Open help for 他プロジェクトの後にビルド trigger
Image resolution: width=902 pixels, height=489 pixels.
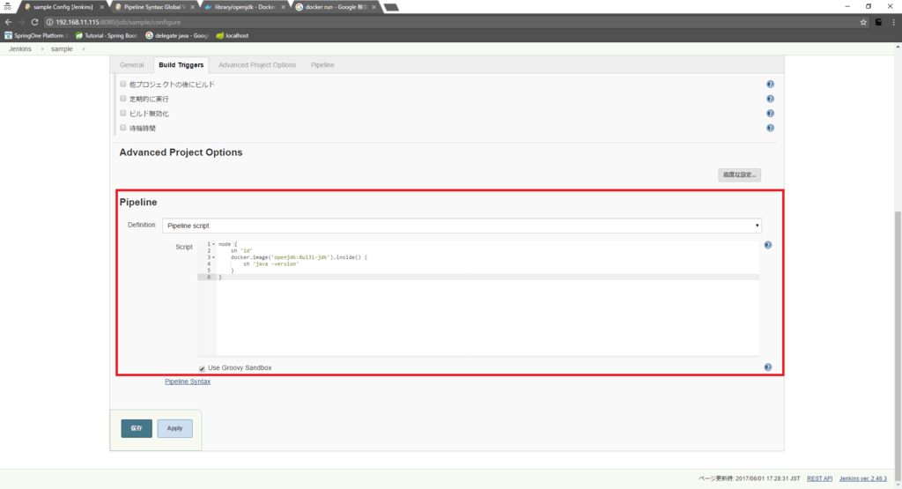pos(770,85)
